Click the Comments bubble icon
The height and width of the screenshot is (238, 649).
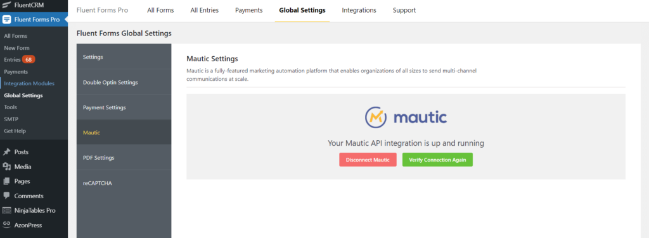click(x=6, y=196)
